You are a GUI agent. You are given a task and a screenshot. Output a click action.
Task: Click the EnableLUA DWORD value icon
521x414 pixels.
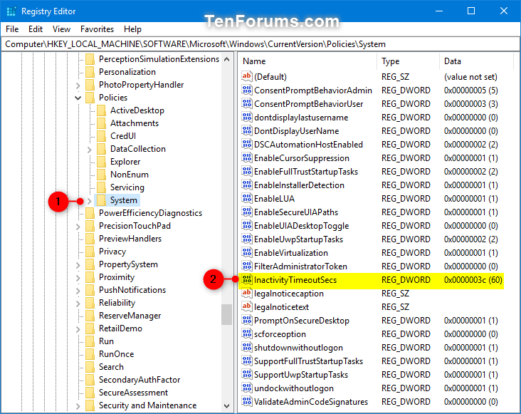[x=246, y=199]
